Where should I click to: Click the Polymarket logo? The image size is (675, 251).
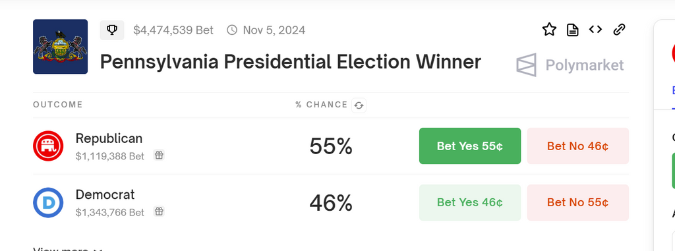click(x=570, y=65)
